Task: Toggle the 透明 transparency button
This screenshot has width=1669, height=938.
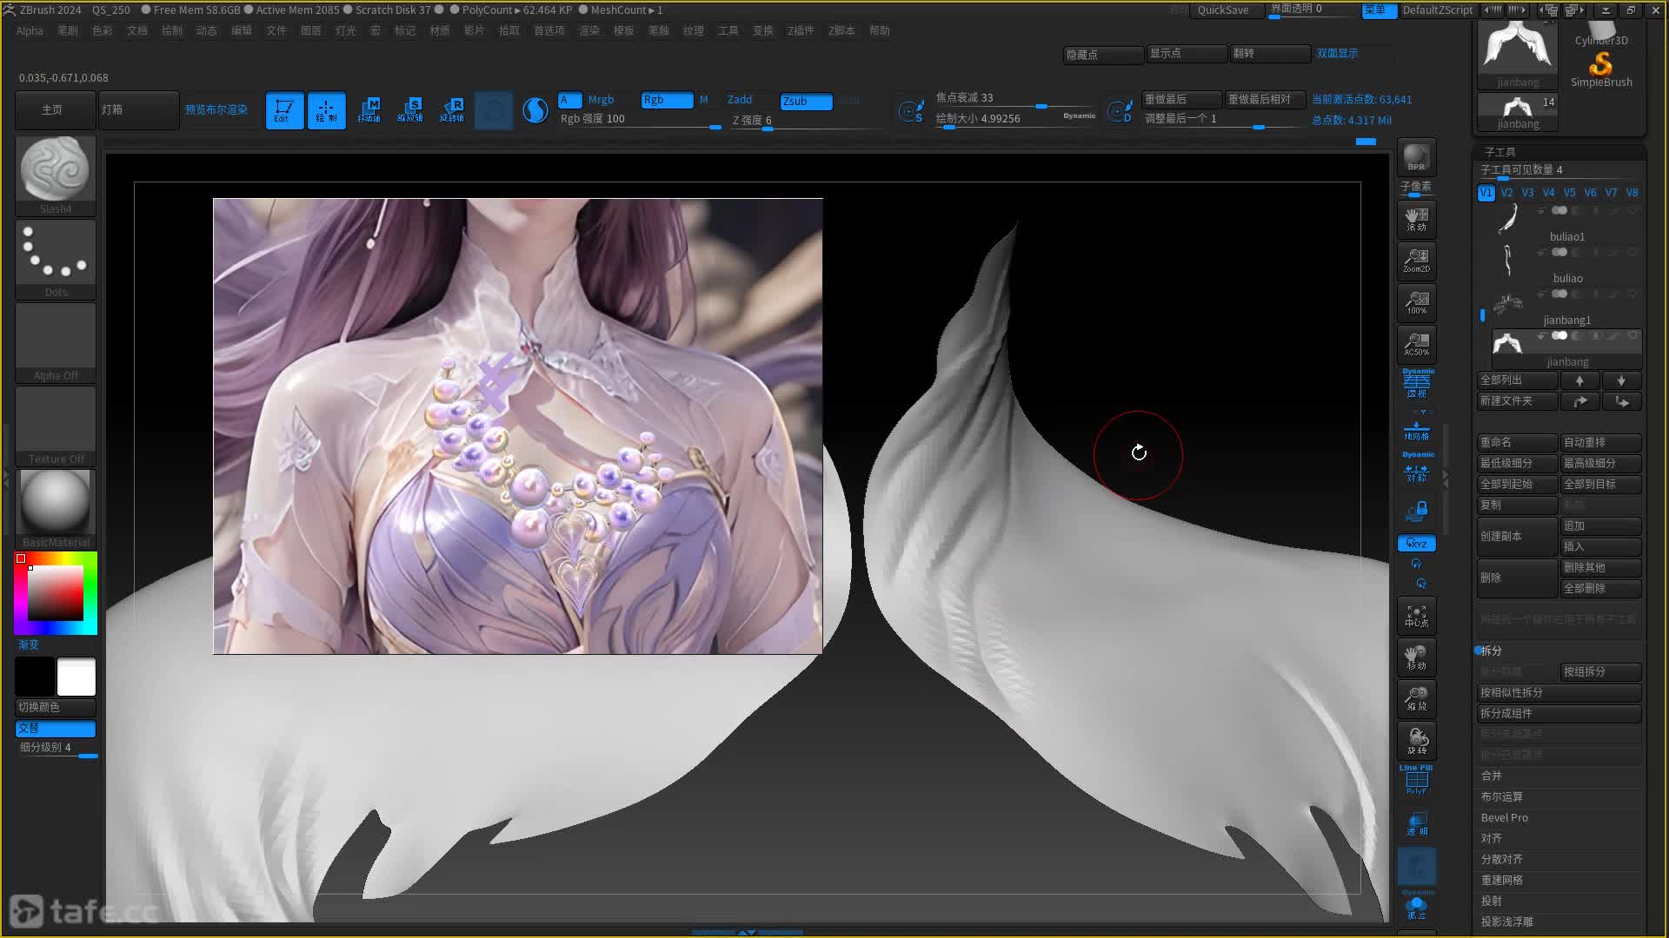Action: (1416, 824)
